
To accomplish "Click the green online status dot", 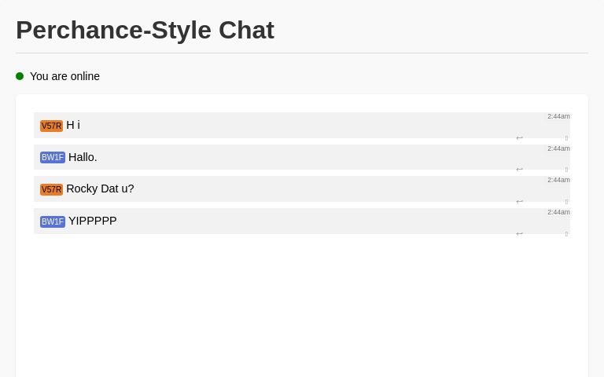I will pos(20,76).
